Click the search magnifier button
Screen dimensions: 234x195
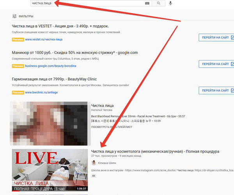[x=158, y=3]
